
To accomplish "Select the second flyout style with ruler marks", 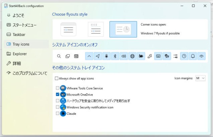I will 96,29.
